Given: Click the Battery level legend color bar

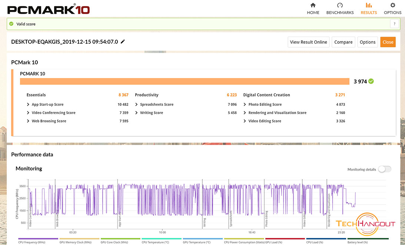Looking at the screenshot, I should tap(368, 239).
